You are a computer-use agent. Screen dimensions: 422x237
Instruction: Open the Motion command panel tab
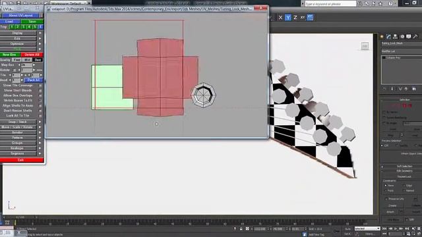click(x=402, y=37)
